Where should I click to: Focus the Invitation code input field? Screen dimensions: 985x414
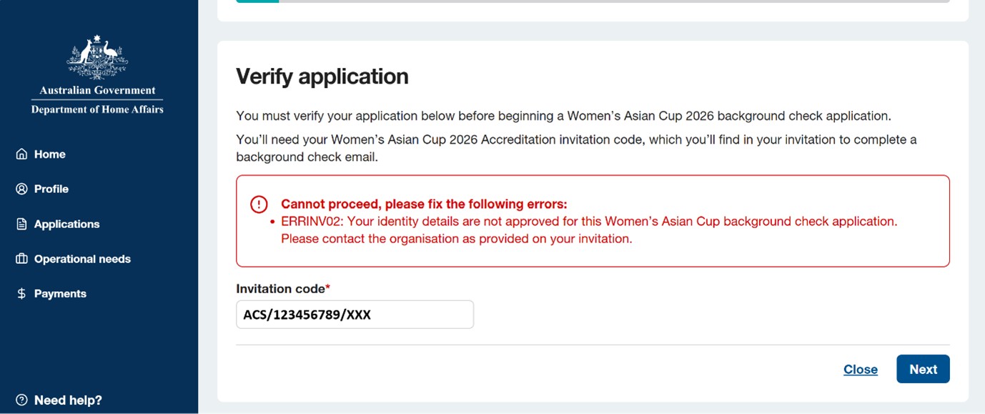coord(355,315)
